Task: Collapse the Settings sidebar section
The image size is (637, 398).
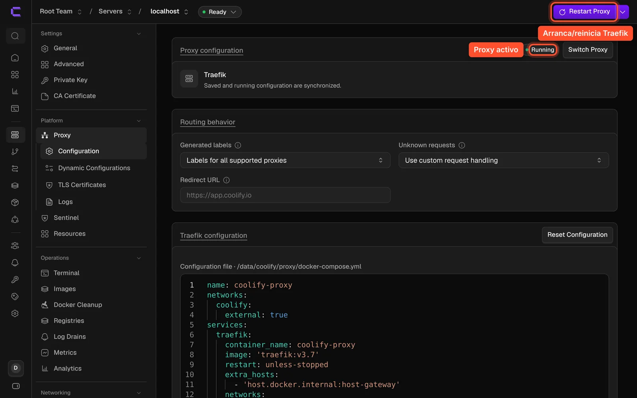Action: click(x=139, y=34)
